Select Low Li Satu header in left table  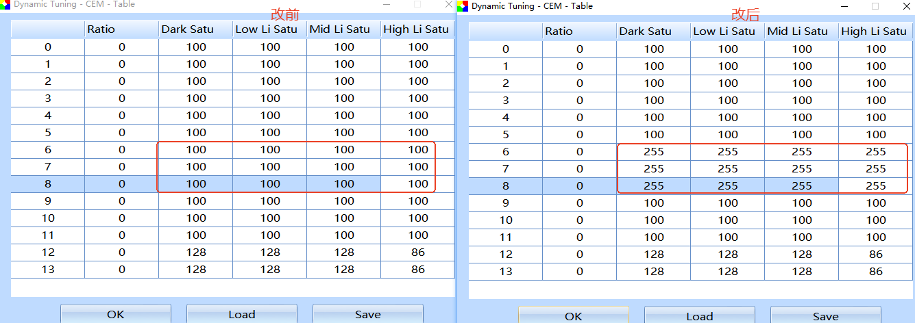click(x=270, y=29)
